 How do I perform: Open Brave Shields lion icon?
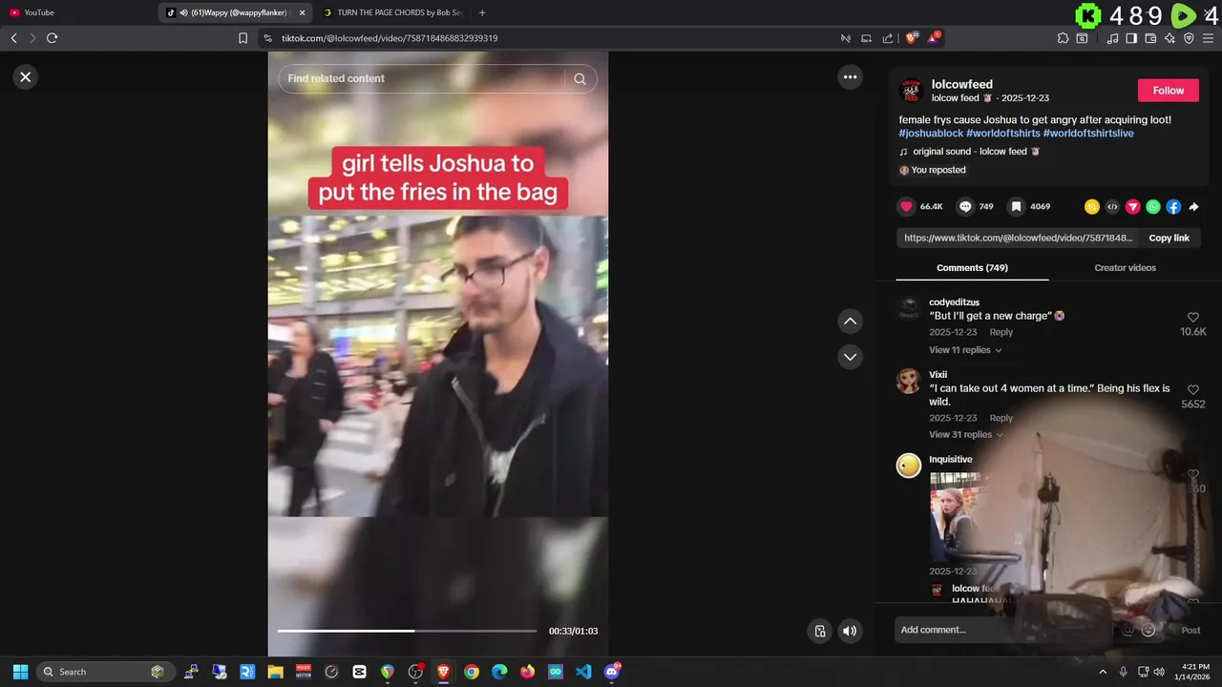tap(912, 38)
